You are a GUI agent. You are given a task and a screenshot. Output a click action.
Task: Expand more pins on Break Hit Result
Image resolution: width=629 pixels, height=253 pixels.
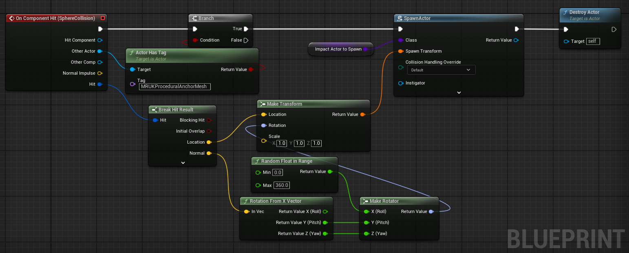coord(182,162)
